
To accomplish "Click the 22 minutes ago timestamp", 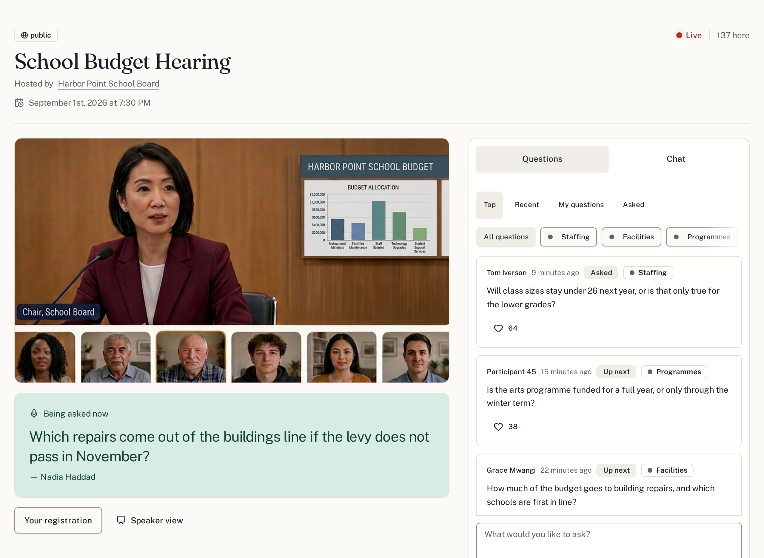I will tap(566, 470).
